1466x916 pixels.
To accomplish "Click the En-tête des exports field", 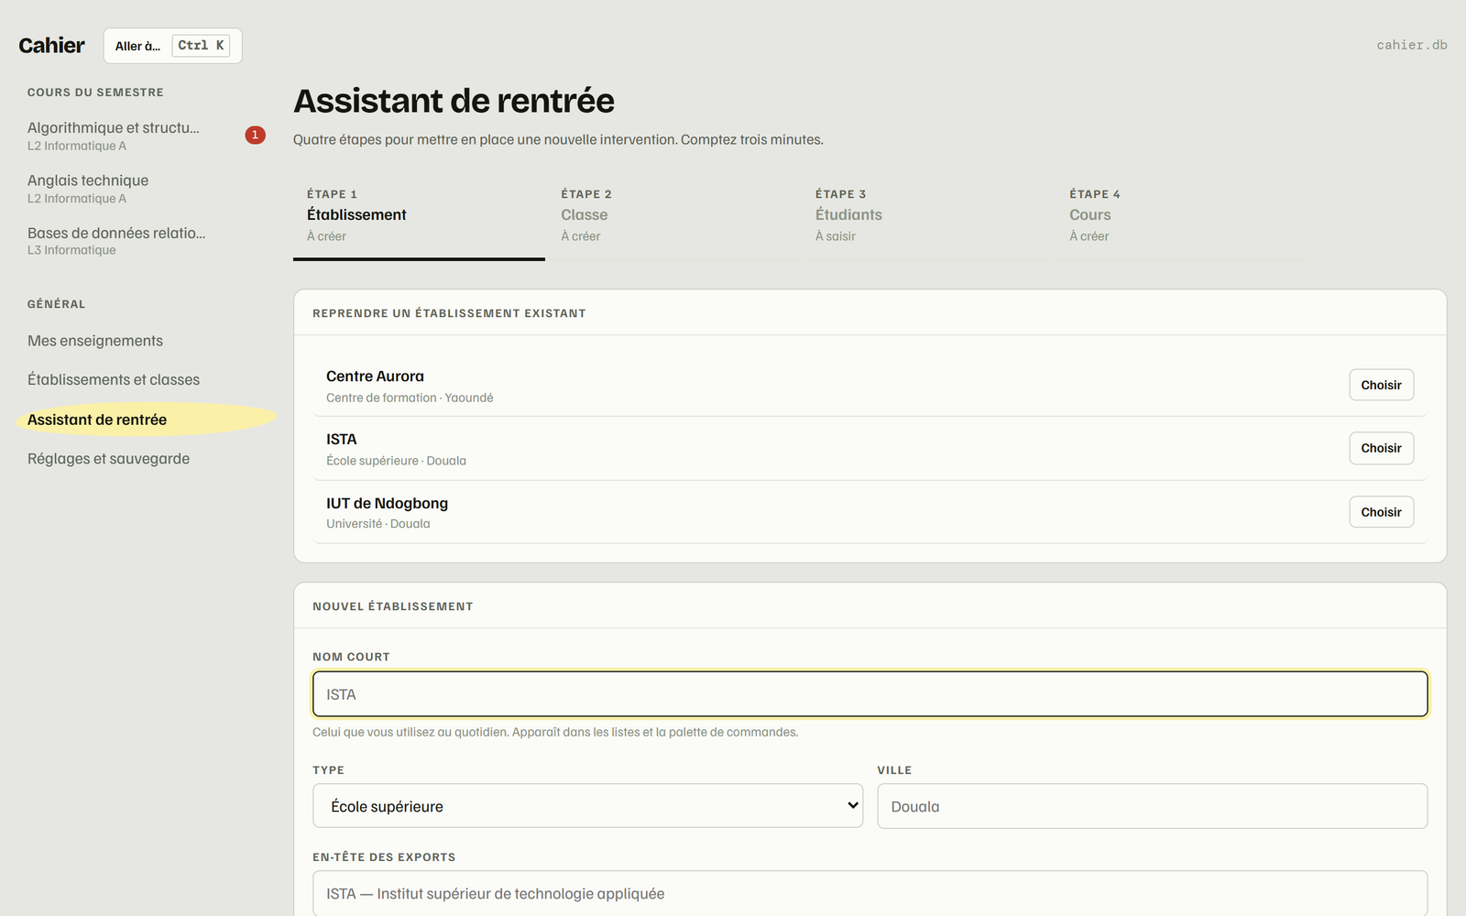I will pos(870,893).
